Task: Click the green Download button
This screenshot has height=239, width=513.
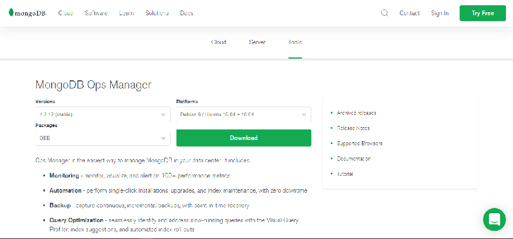Action: coord(244,138)
